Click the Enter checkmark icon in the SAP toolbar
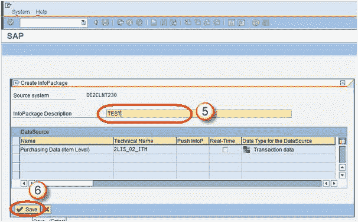This screenshot has height=222, width=358. coord(11,22)
